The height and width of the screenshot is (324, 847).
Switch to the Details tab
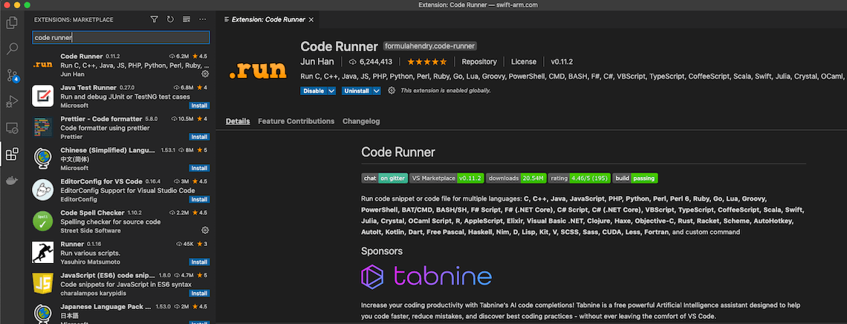coord(238,121)
